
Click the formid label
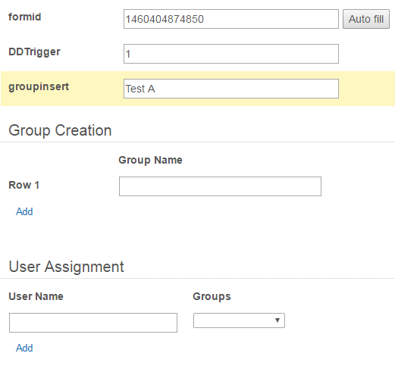[x=24, y=17]
